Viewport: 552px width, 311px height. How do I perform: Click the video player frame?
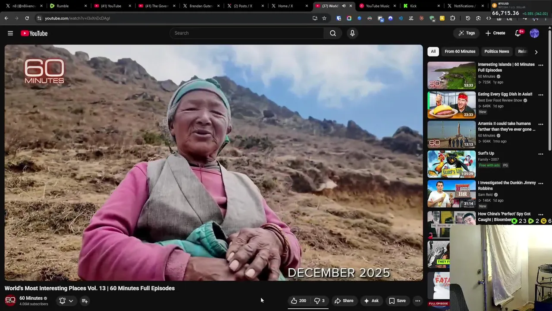(213, 163)
